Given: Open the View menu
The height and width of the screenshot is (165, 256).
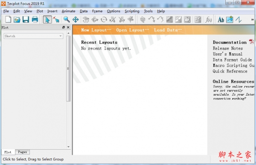Looking at the screenshot, I should [28, 11].
